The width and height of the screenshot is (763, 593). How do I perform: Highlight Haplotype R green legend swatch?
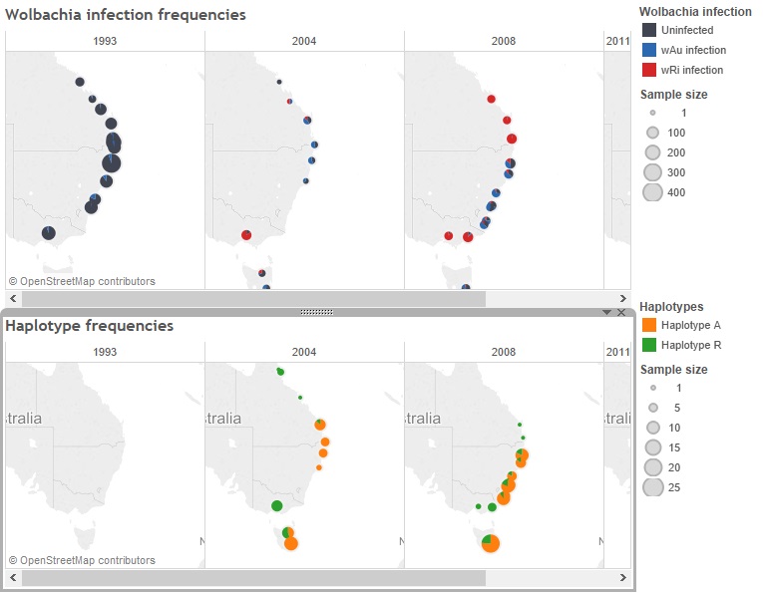(x=649, y=345)
